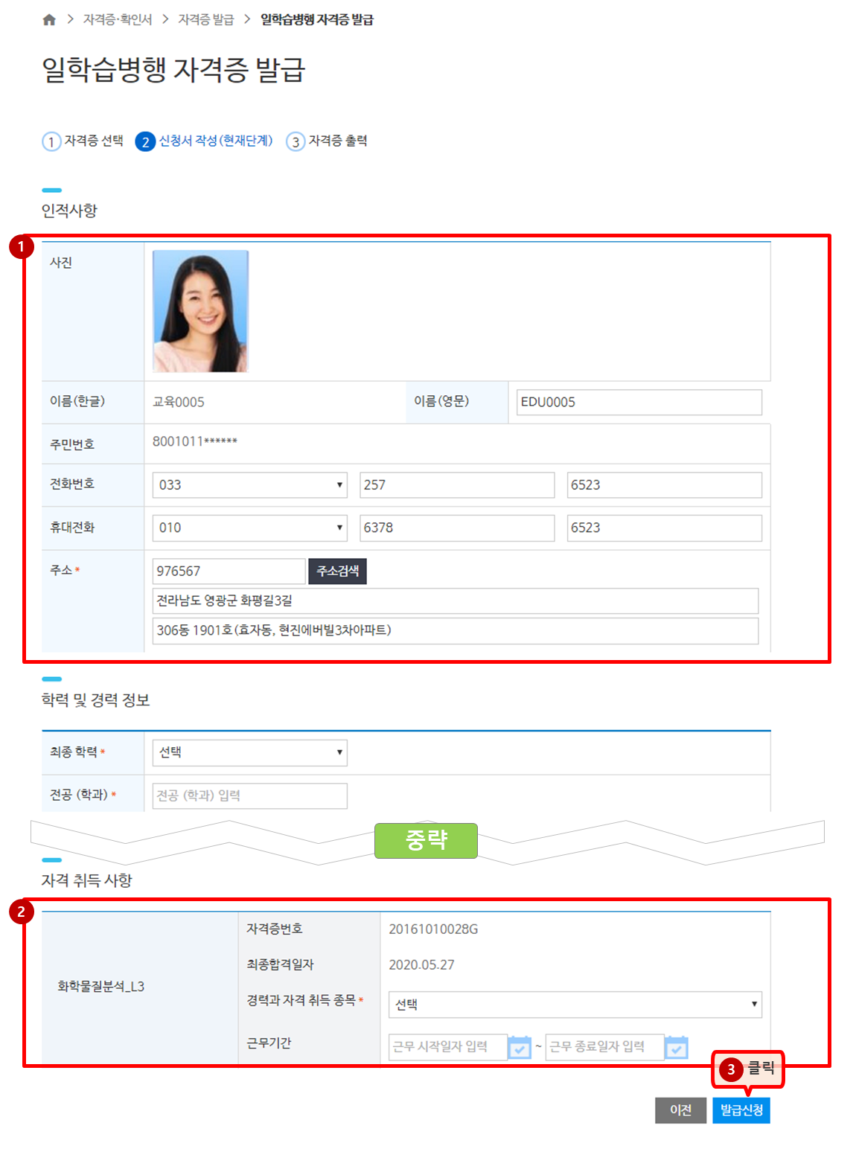853x1175 pixels.
Task: Select 최종합격일자 value 2020.05.27
Action: tap(421, 965)
